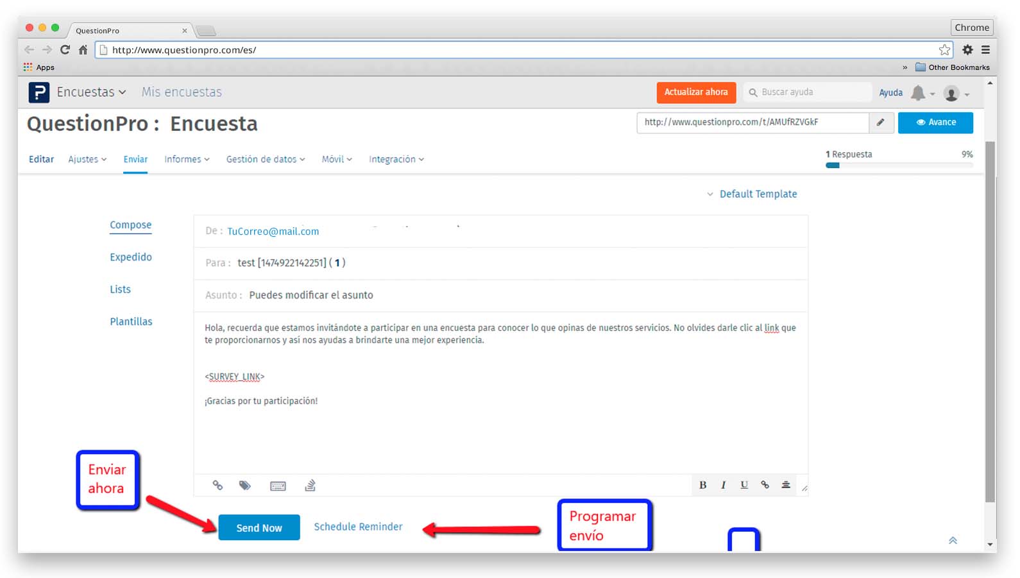Screen dimensions: 1020x578
Task: Select the Editar tab
Action: pos(41,159)
